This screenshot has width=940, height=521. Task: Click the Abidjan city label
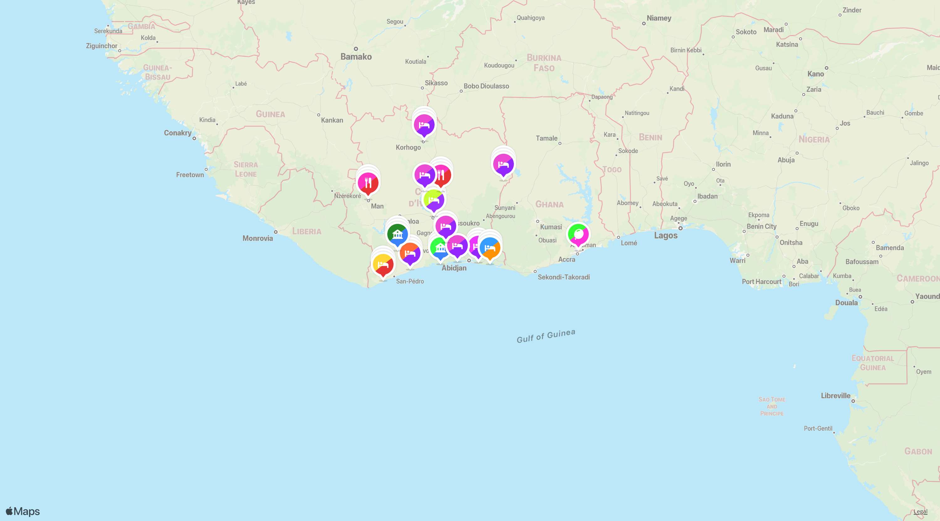[x=454, y=268]
